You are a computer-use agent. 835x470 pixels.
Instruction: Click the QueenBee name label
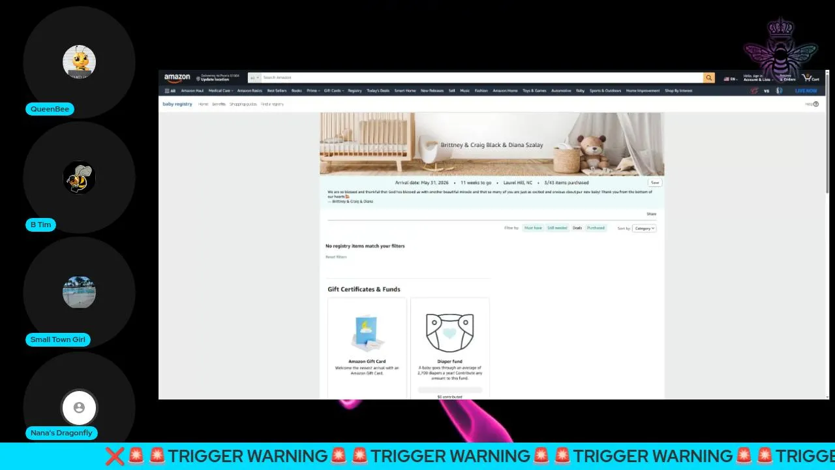point(50,109)
